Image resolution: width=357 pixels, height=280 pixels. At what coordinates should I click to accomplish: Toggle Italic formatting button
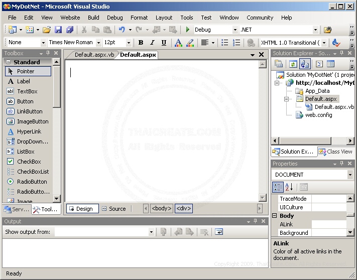[152, 43]
